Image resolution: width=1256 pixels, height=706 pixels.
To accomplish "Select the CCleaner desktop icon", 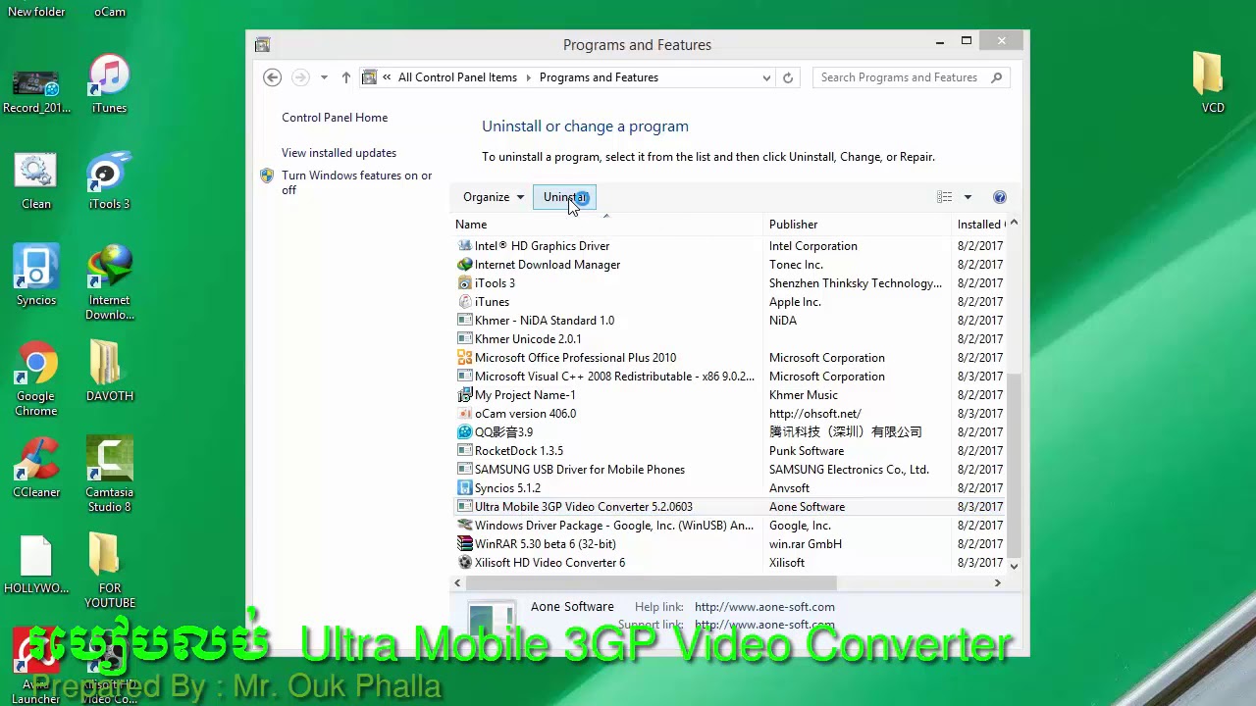I will (36, 468).
